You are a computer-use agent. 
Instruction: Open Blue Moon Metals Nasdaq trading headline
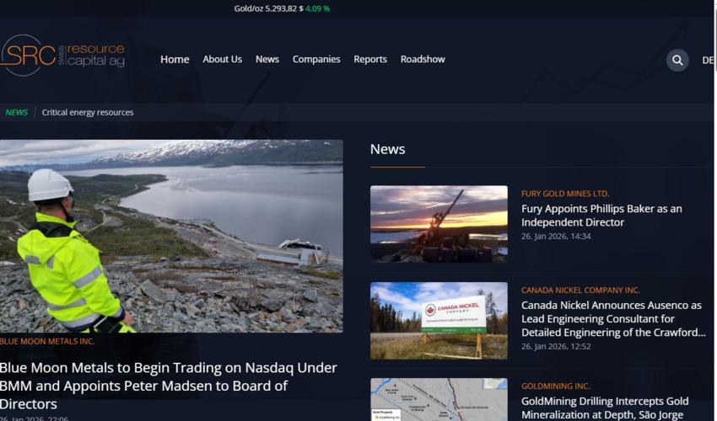coord(169,386)
